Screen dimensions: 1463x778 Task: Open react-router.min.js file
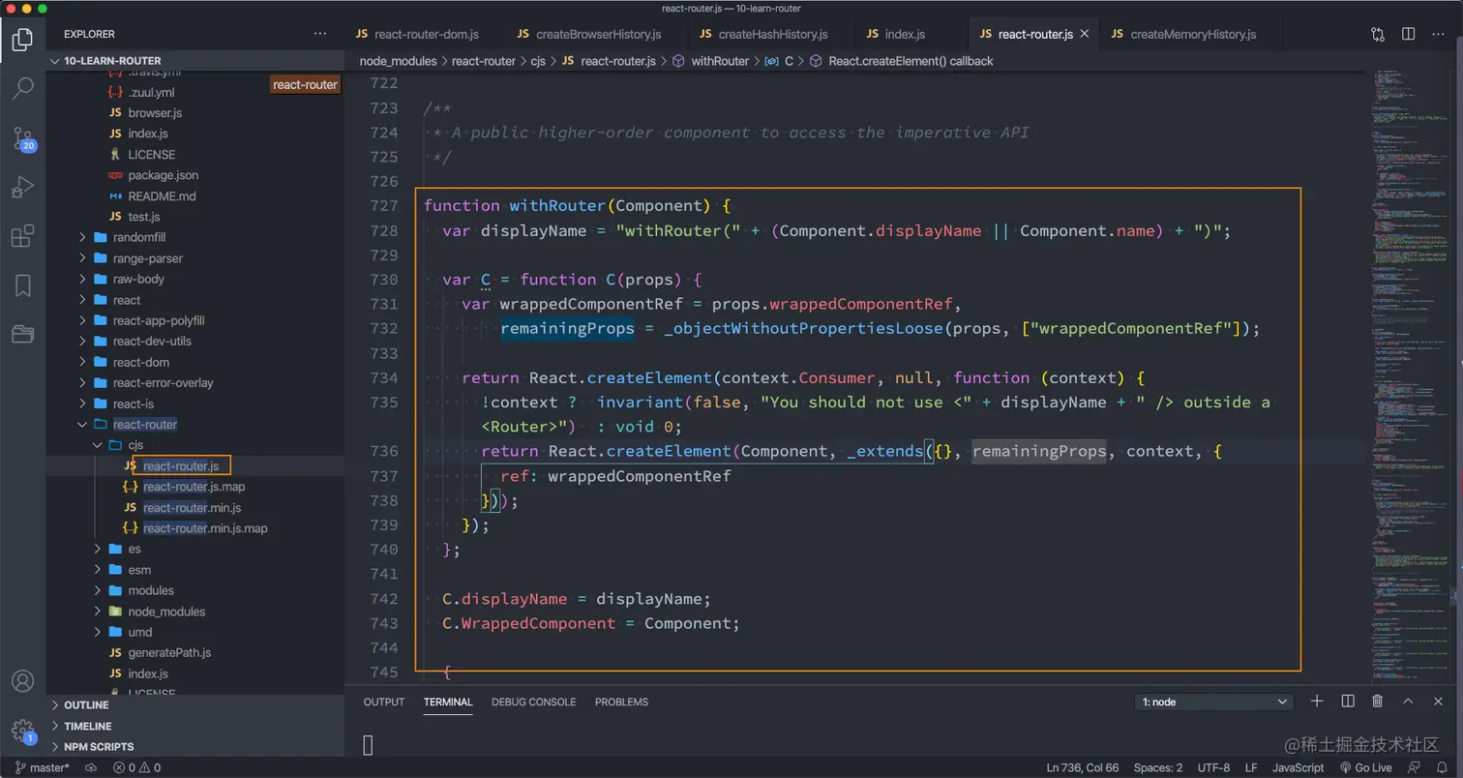(194, 507)
